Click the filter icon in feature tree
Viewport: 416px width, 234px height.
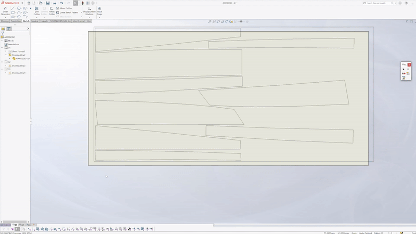pos(3,33)
